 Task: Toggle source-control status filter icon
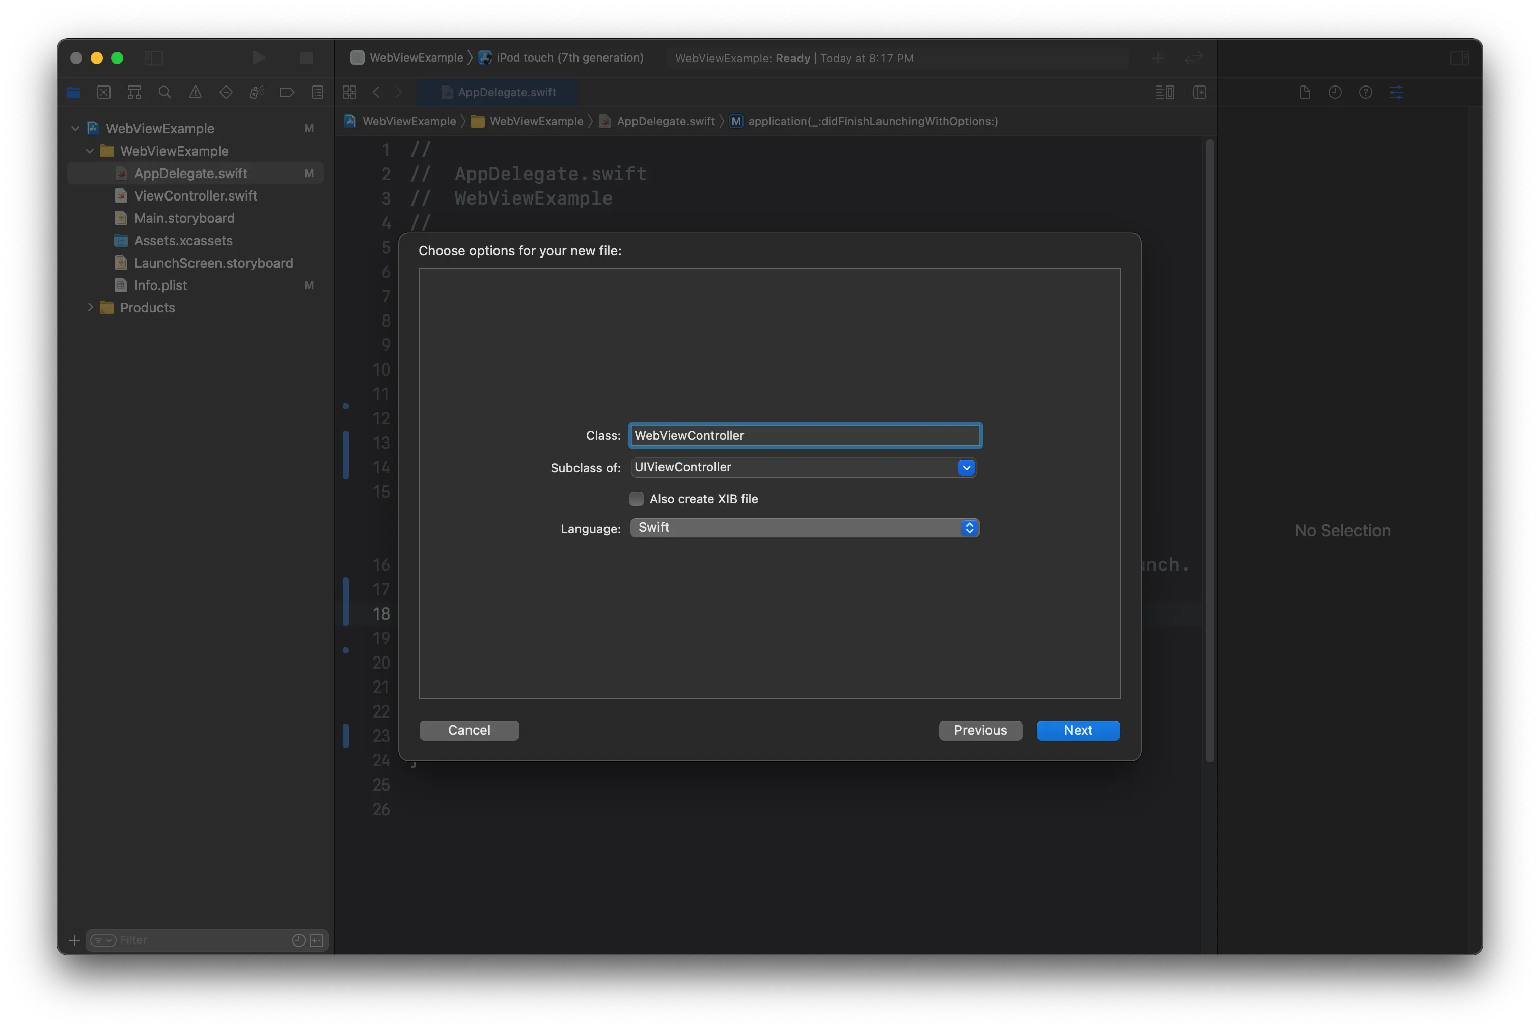(316, 940)
